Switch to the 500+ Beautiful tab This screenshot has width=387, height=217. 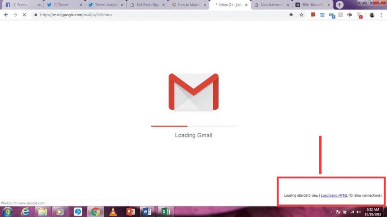313,5
